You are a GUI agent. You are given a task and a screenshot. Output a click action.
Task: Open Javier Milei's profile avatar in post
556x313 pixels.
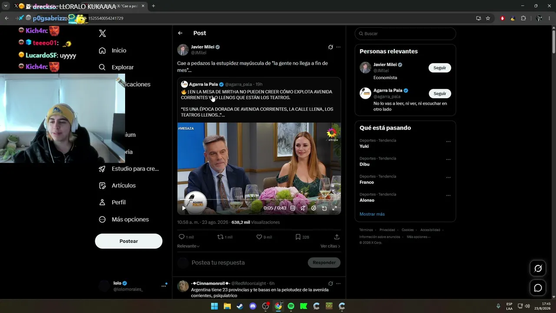[183, 50]
